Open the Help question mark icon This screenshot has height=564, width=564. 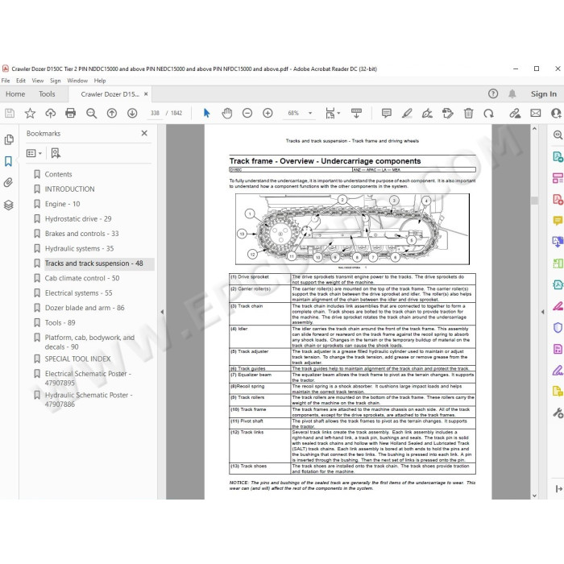pyautogui.click(x=493, y=94)
